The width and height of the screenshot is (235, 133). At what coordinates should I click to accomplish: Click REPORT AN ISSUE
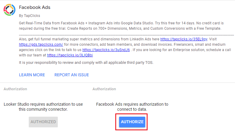pyautogui.click(x=72, y=75)
